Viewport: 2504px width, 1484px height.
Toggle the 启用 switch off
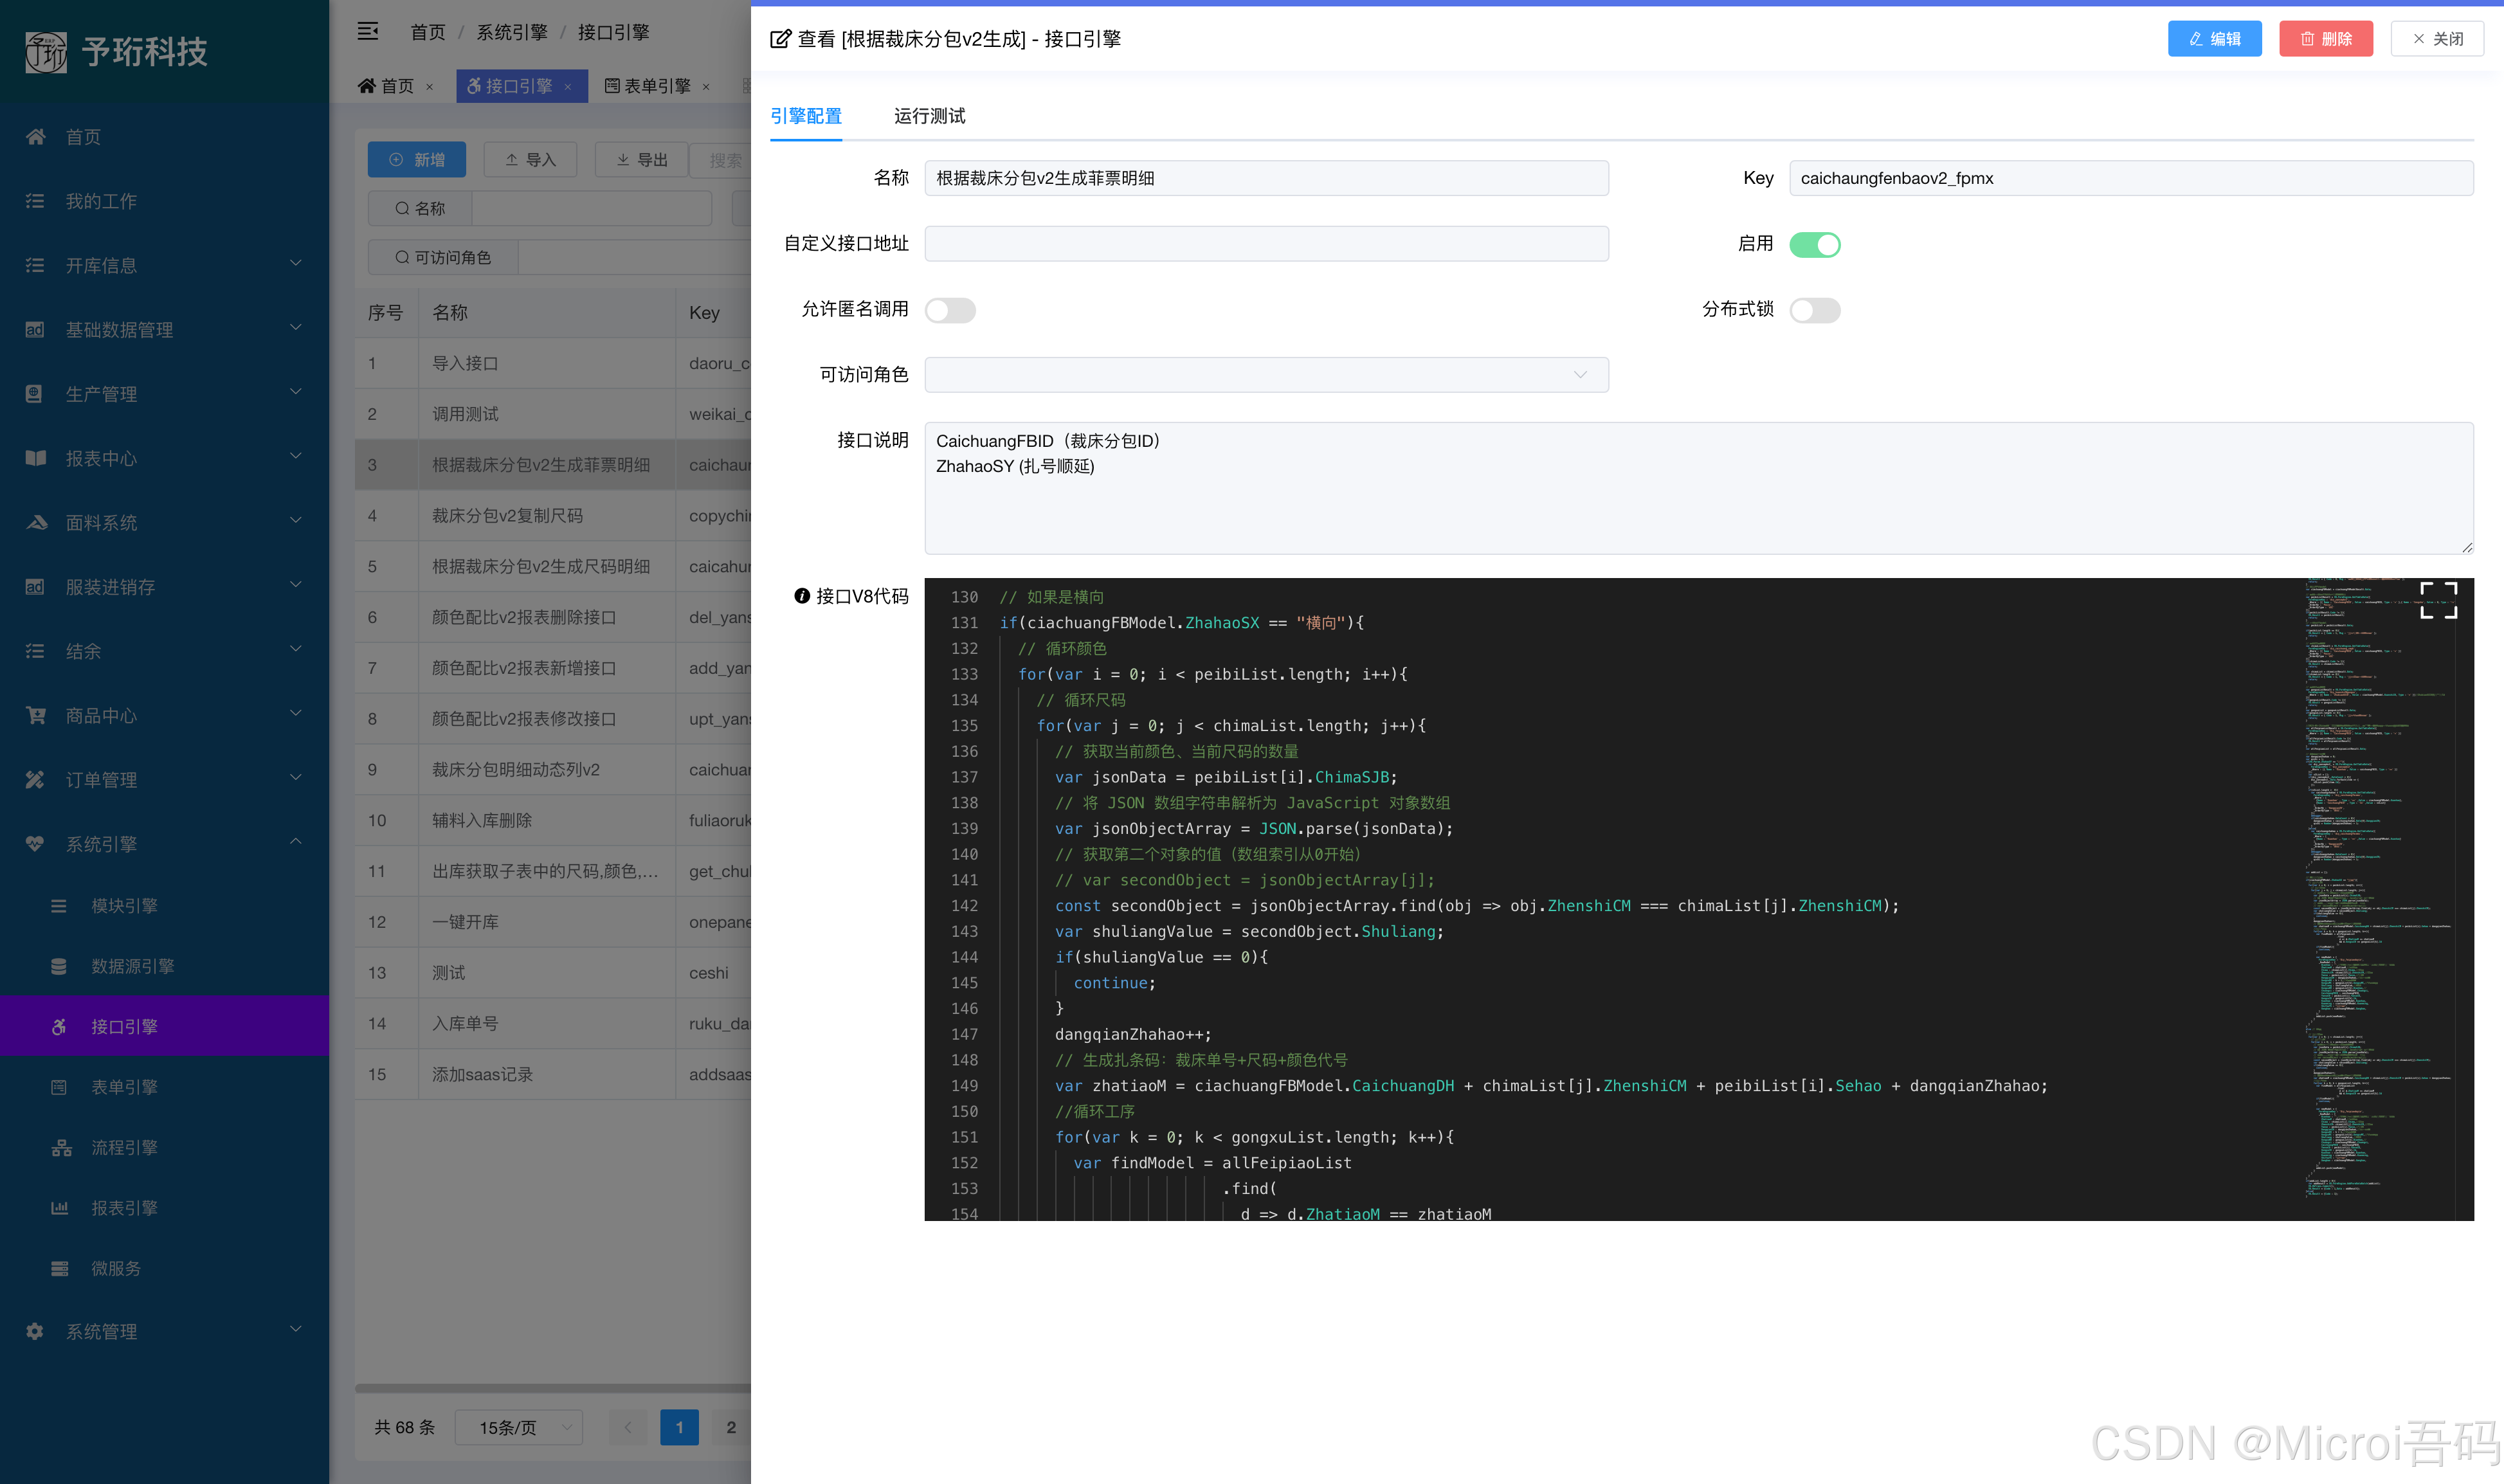click(1814, 244)
